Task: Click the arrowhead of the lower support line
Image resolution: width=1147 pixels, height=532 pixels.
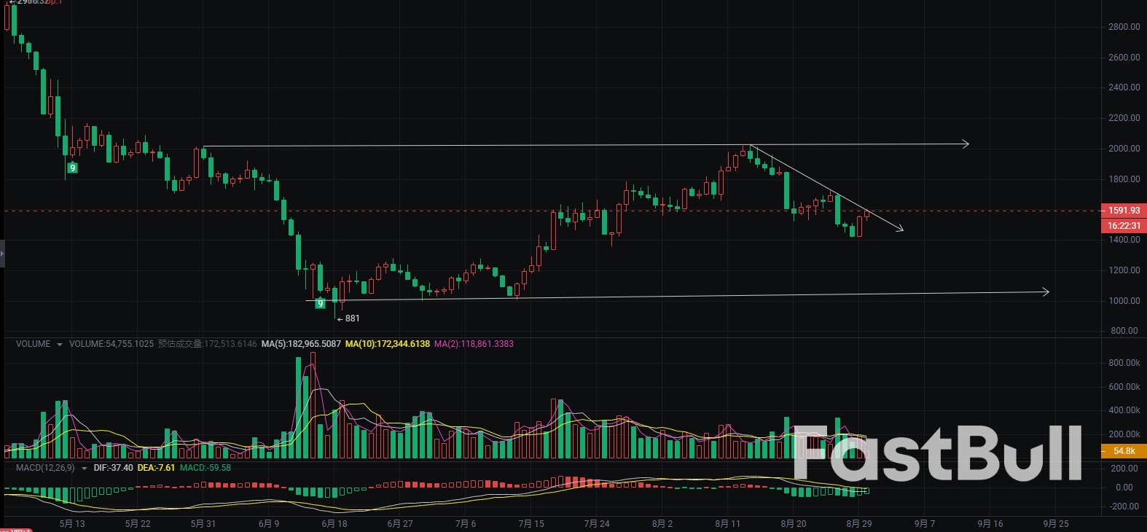Action: [x=1045, y=292]
